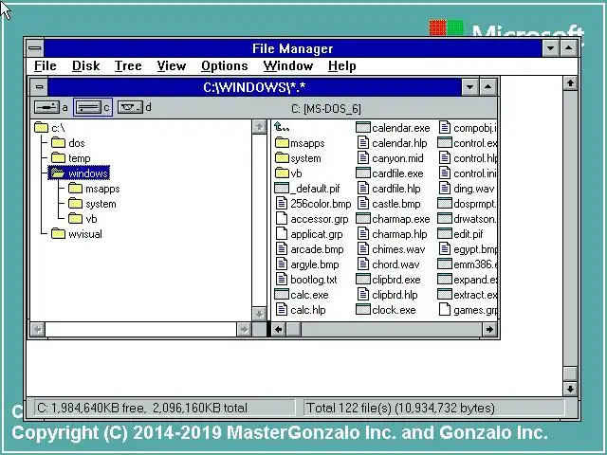Select the 256color.bmp file
Image resolution: width=607 pixels, height=455 pixels.
coord(313,204)
